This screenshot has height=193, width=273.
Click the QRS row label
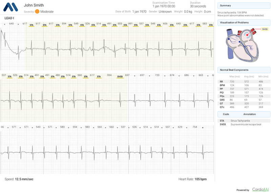[x=222, y=100]
